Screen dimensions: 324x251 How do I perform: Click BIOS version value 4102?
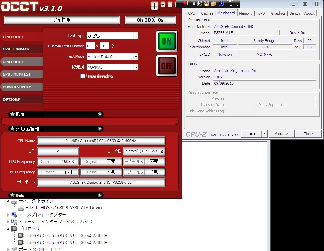point(264,77)
